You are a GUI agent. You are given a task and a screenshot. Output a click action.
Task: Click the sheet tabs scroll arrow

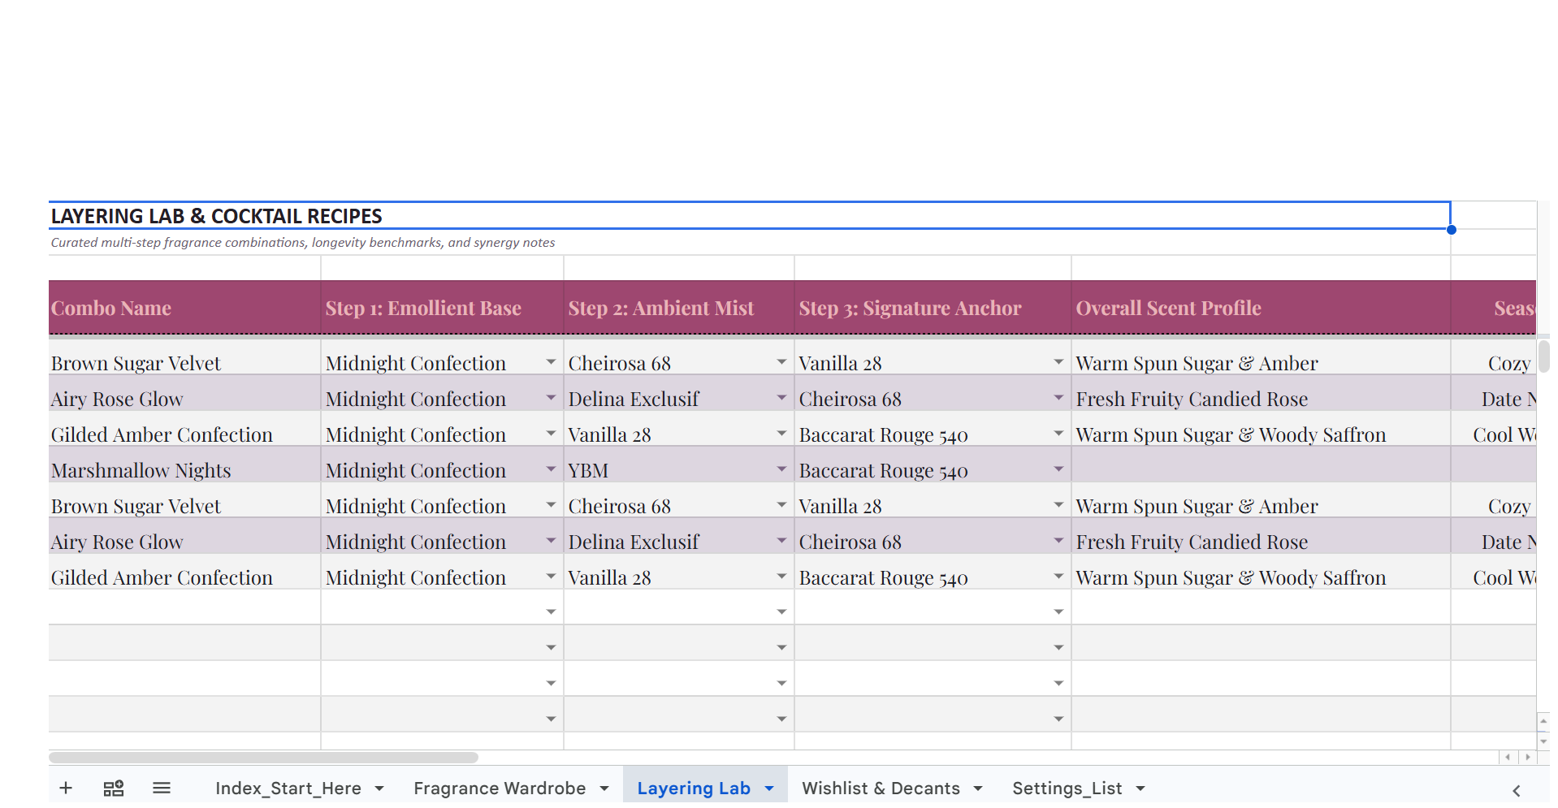(x=1516, y=790)
